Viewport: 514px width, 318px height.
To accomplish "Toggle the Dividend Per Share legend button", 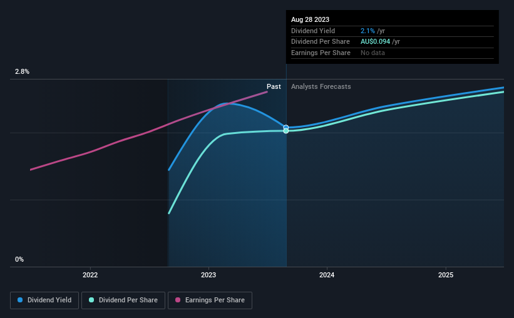I will tap(123, 300).
